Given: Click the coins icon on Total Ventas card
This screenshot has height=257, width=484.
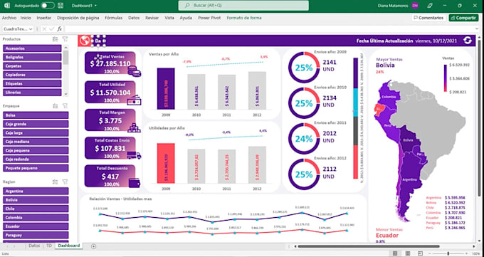Looking at the screenshot, I should tap(135, 71).
